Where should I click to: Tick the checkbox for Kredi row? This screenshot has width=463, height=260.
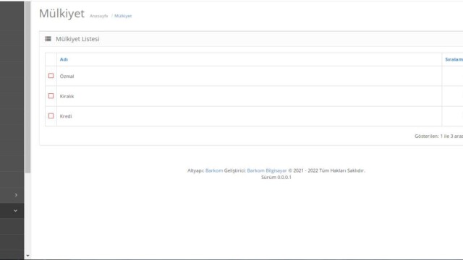[x=51, y=116]
